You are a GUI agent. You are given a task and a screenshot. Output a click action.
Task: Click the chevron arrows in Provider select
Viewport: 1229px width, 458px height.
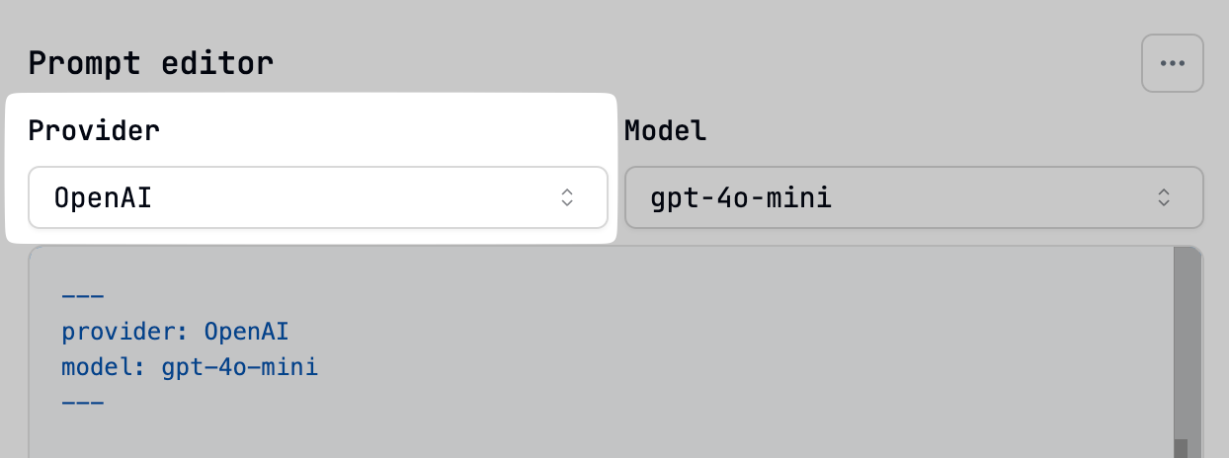coord(567,197)
